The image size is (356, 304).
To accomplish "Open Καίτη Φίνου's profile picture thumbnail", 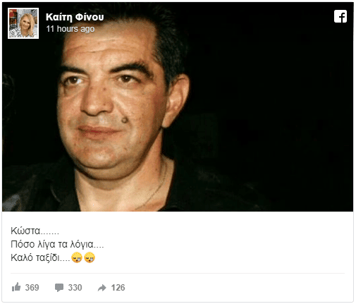I will coord(23,23).
